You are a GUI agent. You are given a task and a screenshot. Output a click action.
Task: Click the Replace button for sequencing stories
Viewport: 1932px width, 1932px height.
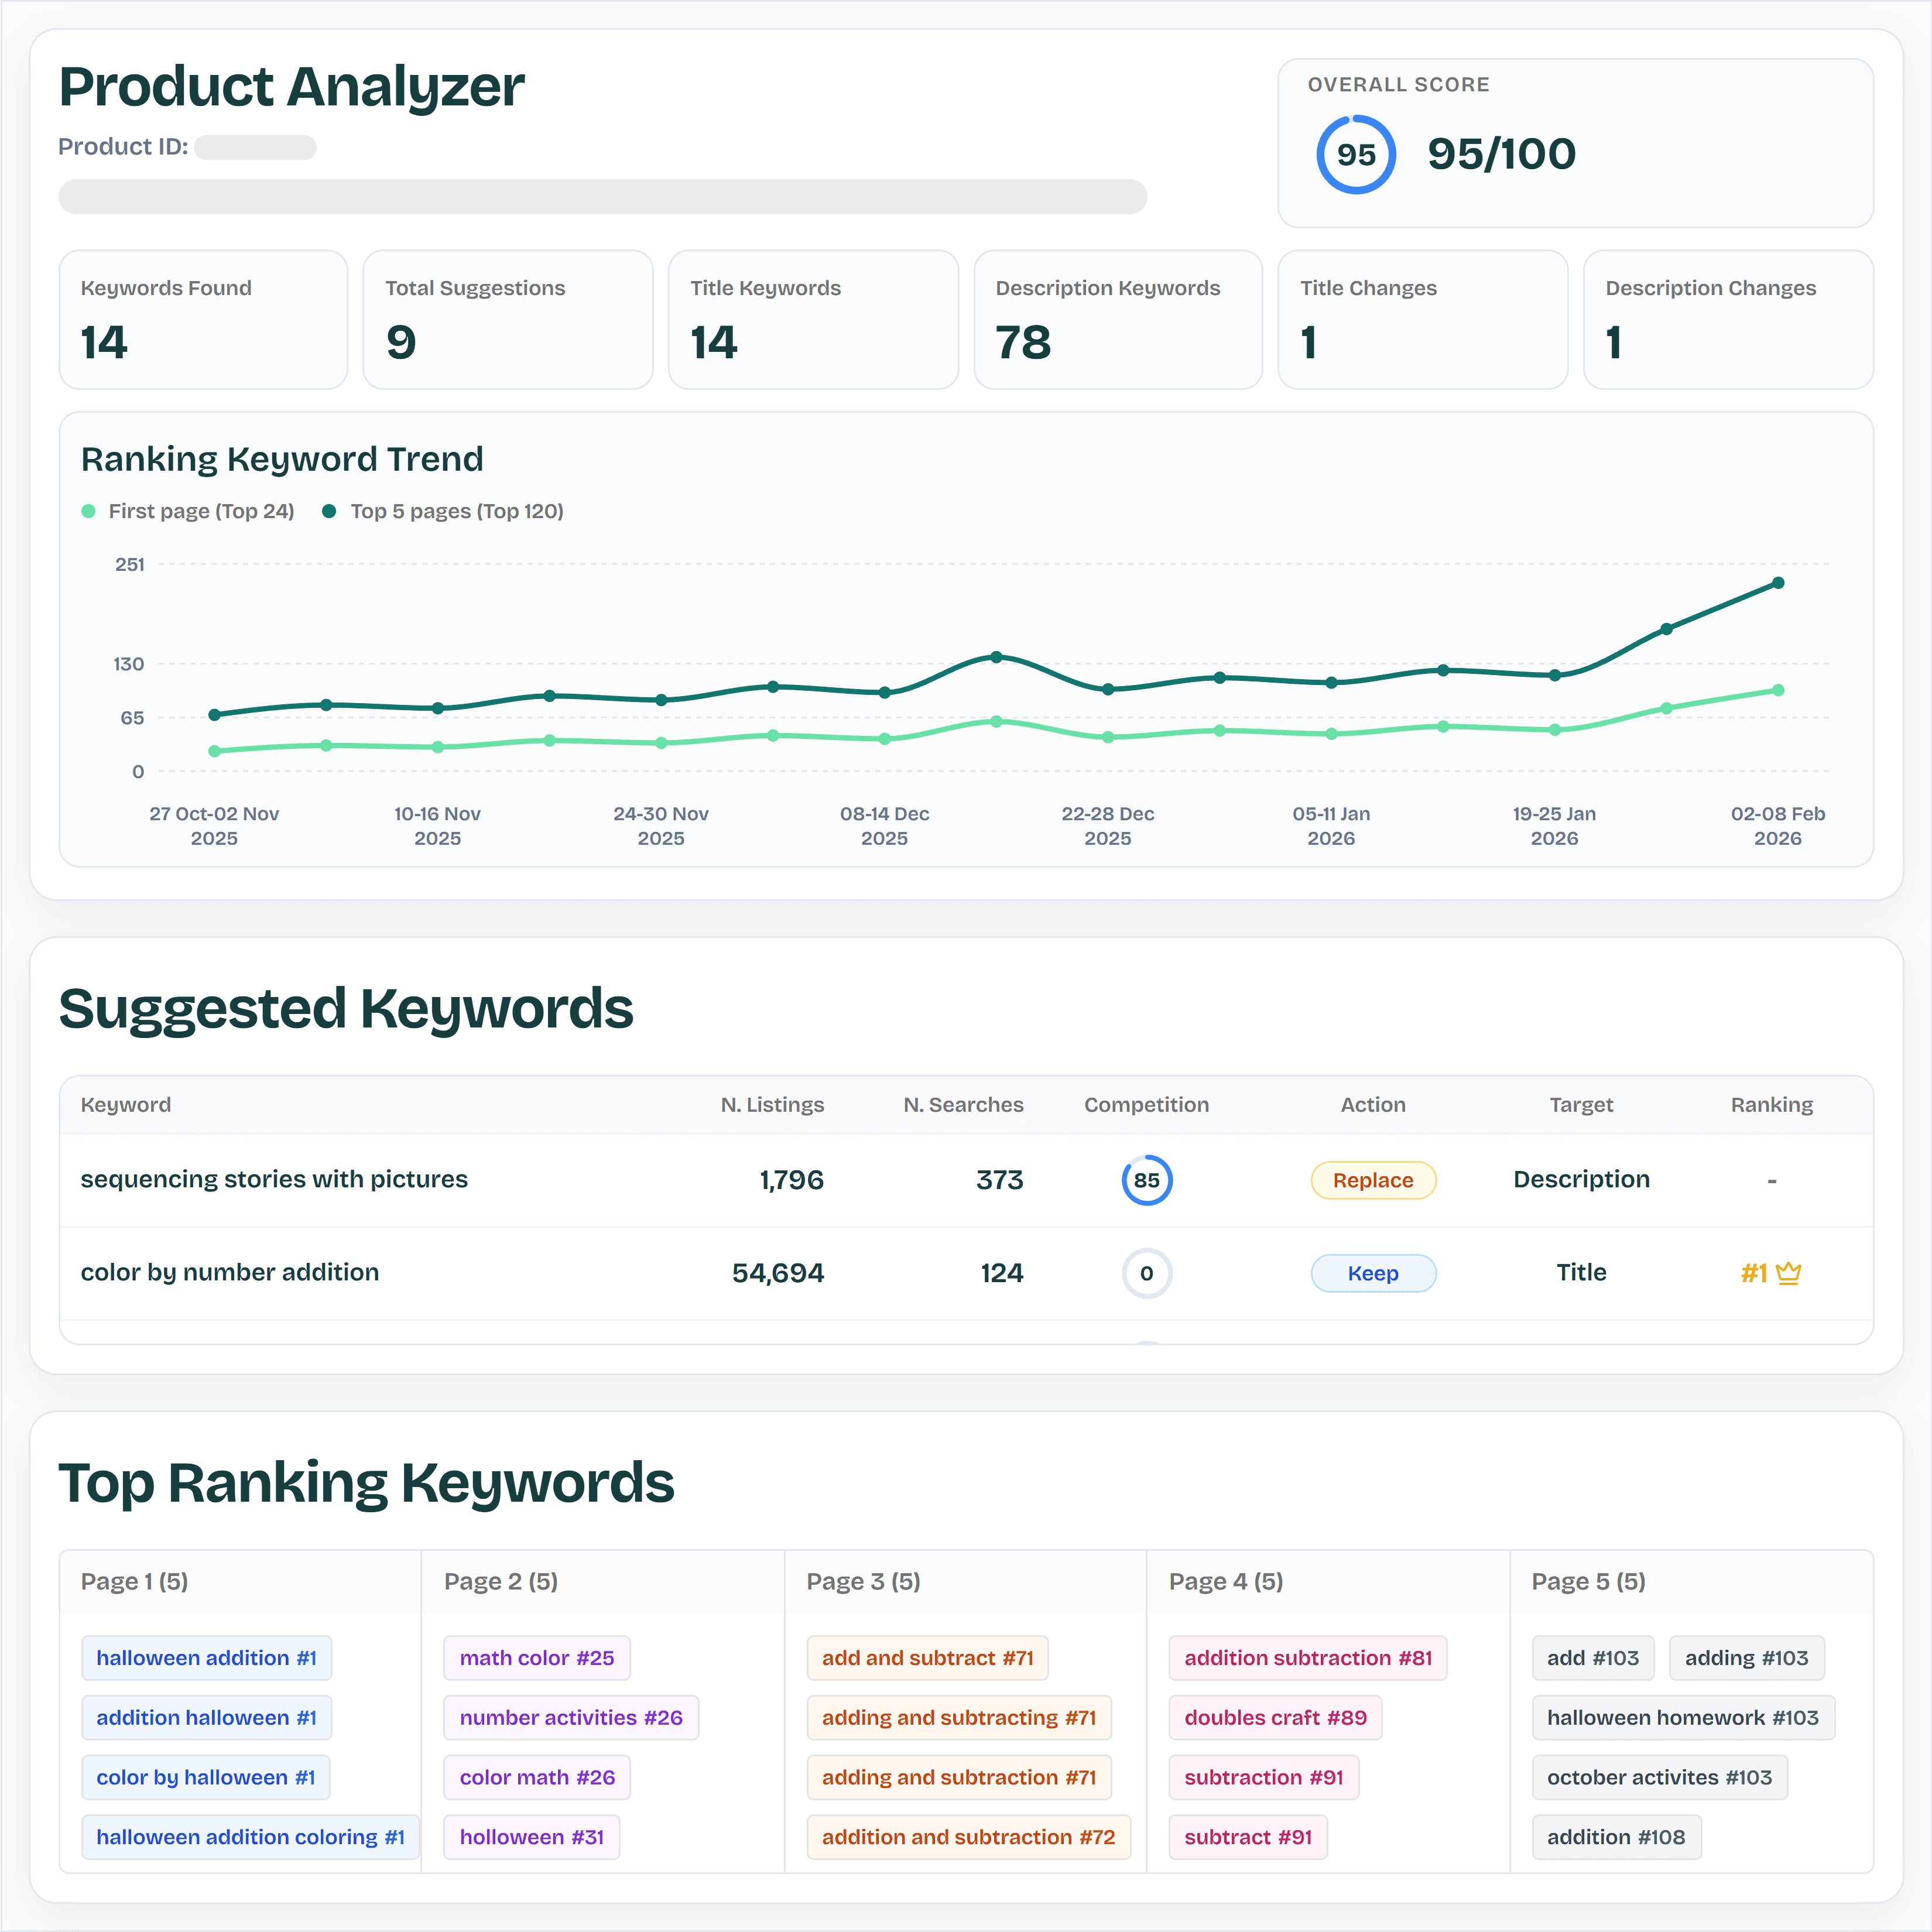(1373, 1180)
